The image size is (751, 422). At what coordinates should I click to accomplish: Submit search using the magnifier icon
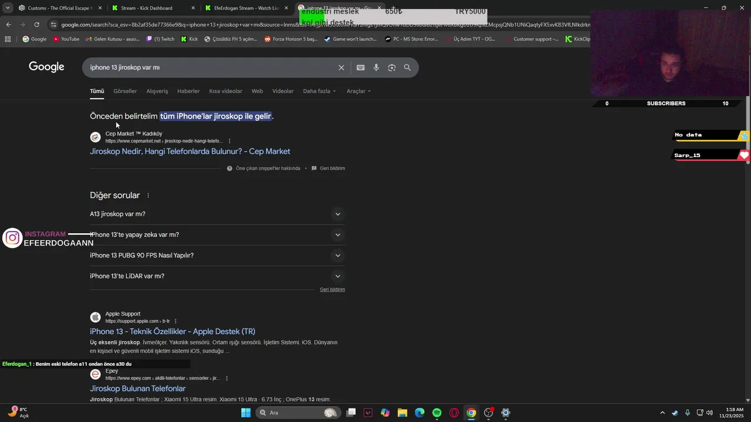[x=407, y=67]
